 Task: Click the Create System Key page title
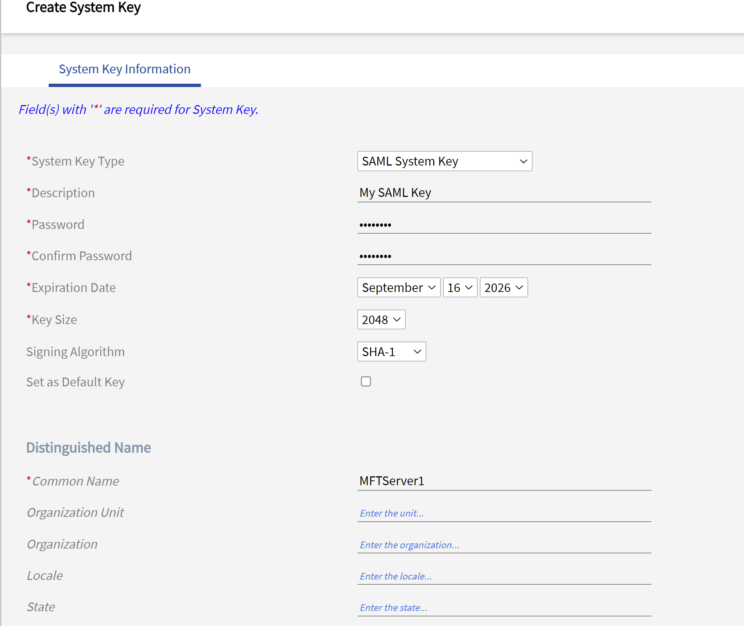pyautogui.click(x=83, y=7)
